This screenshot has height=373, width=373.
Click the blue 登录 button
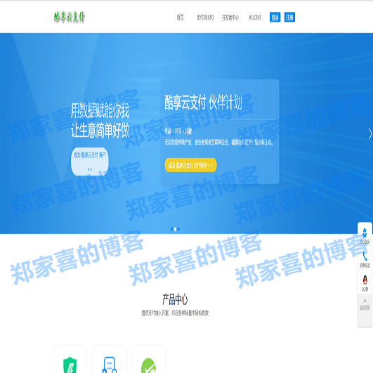(x=275, y=17)
